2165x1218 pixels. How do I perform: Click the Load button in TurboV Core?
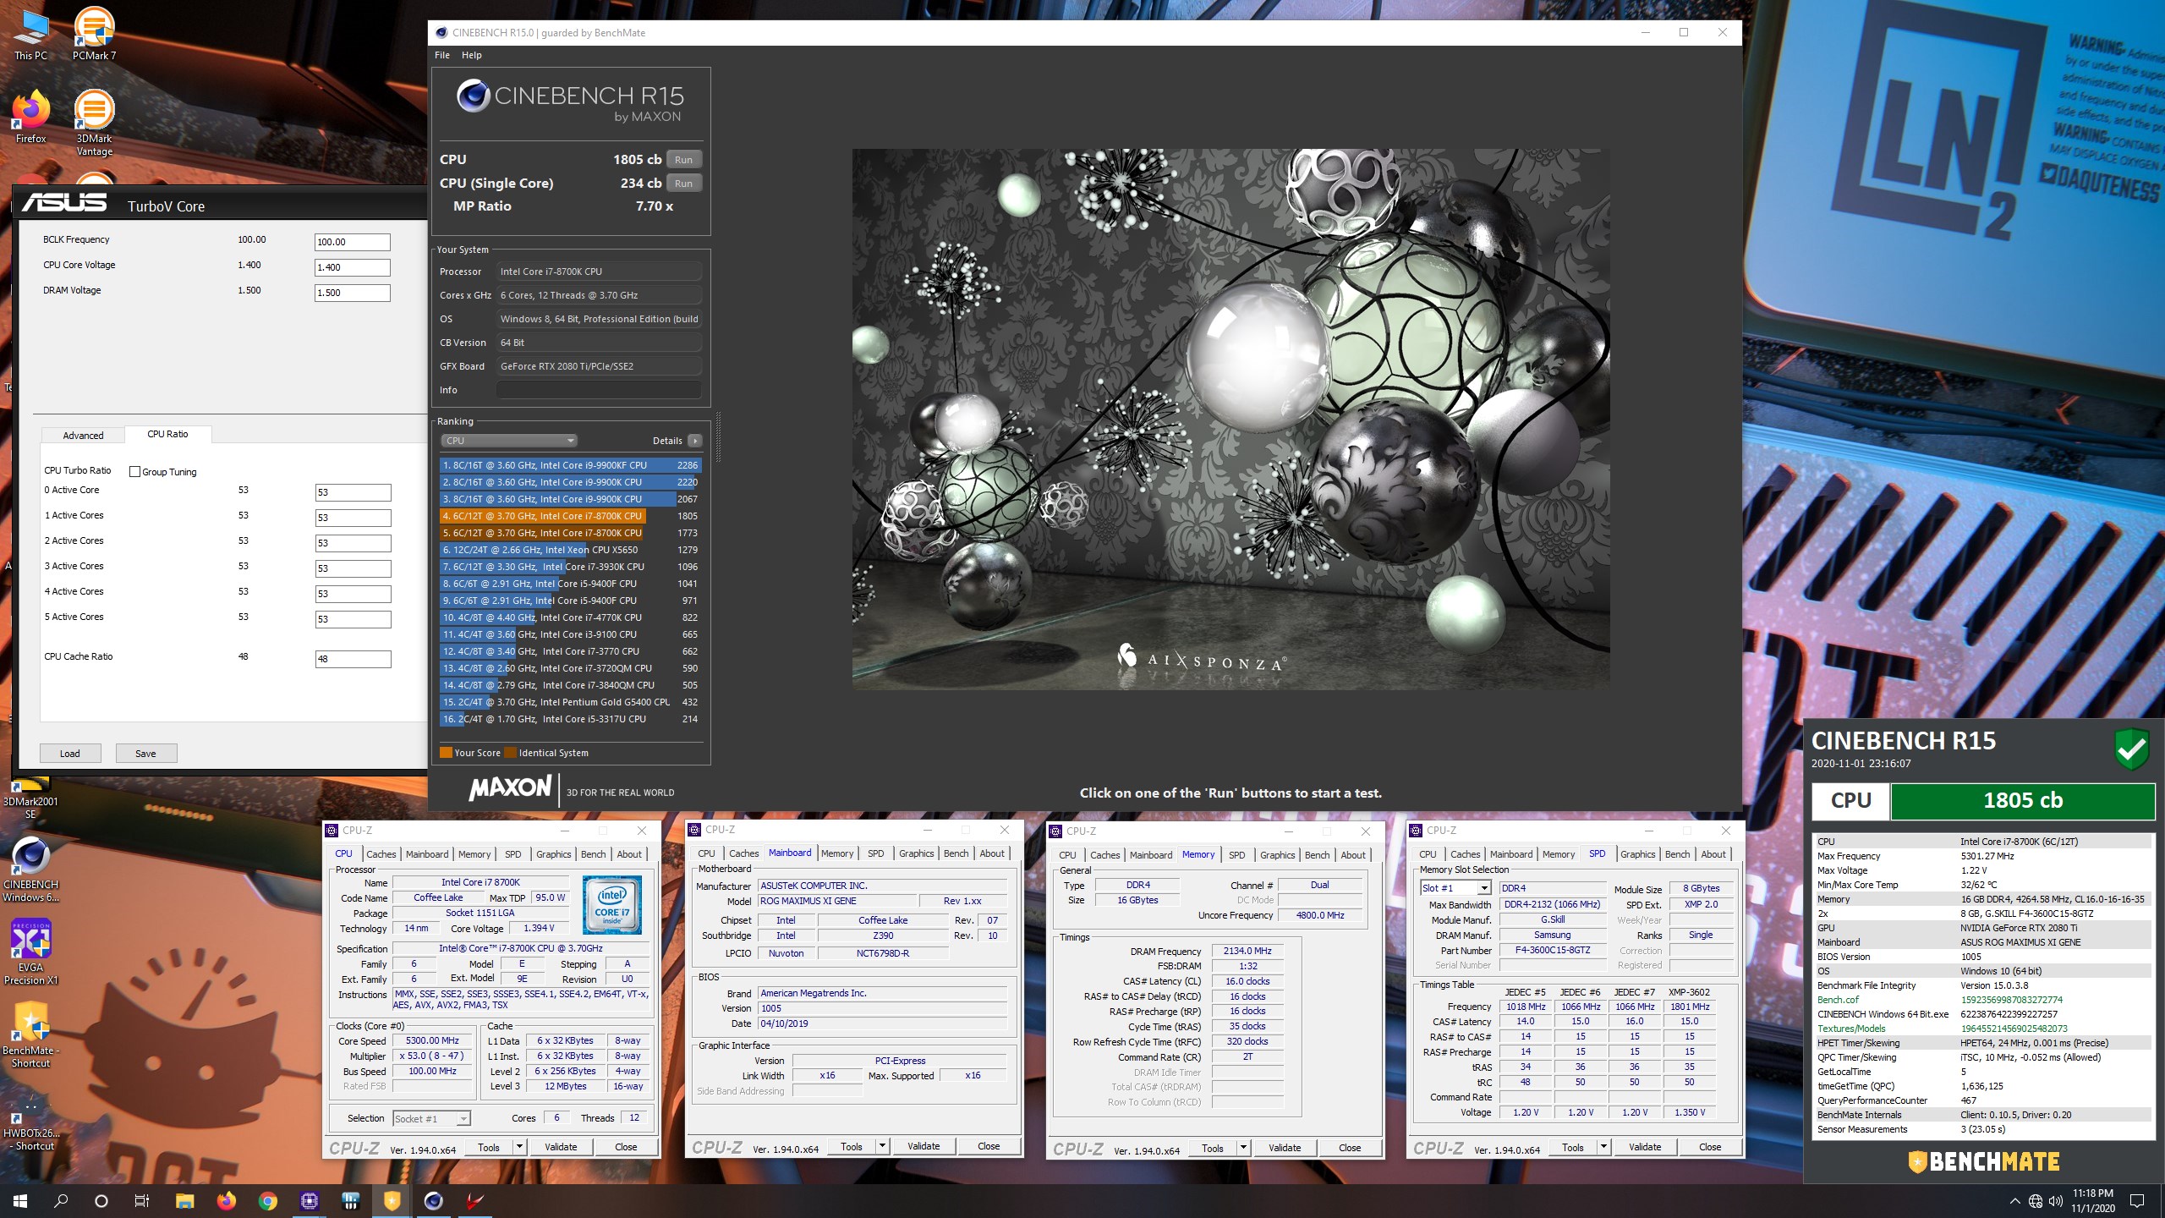pyautogui.click(x=70, y=754)
